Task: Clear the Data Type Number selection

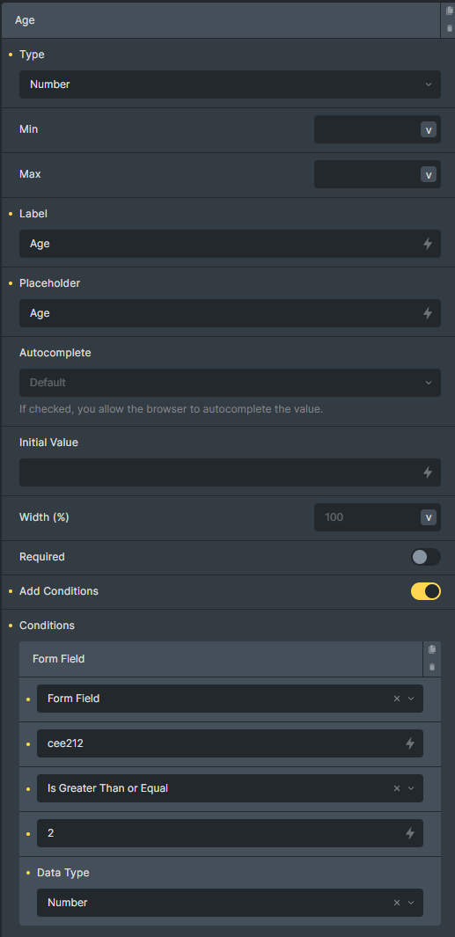Action: pos(396,903)
